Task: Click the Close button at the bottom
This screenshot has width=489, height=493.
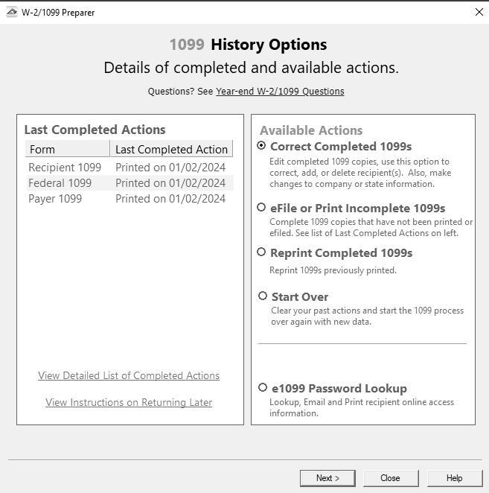Action: pos(390,478)
